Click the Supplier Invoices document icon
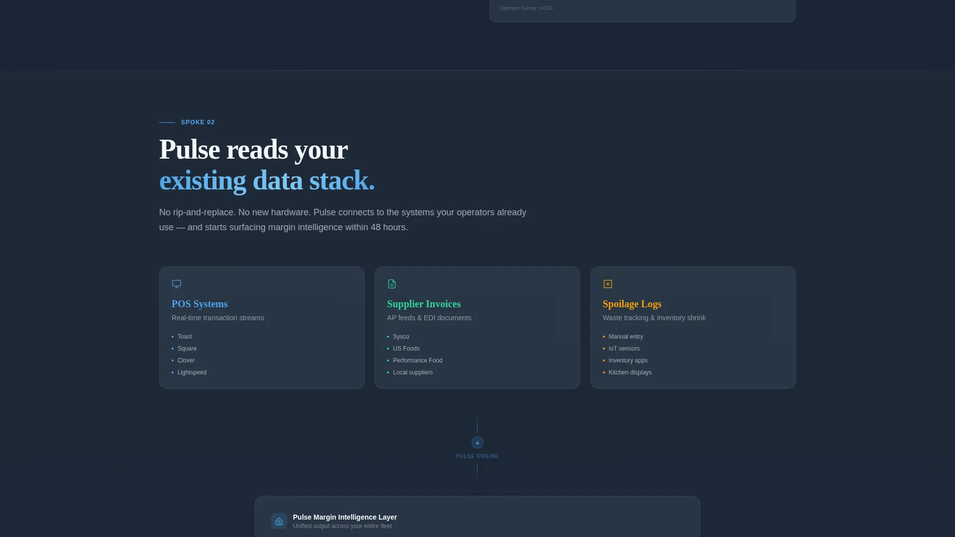955x537 pixels. (392, 284)
